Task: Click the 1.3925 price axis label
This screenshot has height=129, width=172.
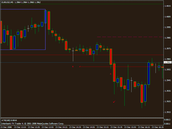Action: click(x=168, y=101)
